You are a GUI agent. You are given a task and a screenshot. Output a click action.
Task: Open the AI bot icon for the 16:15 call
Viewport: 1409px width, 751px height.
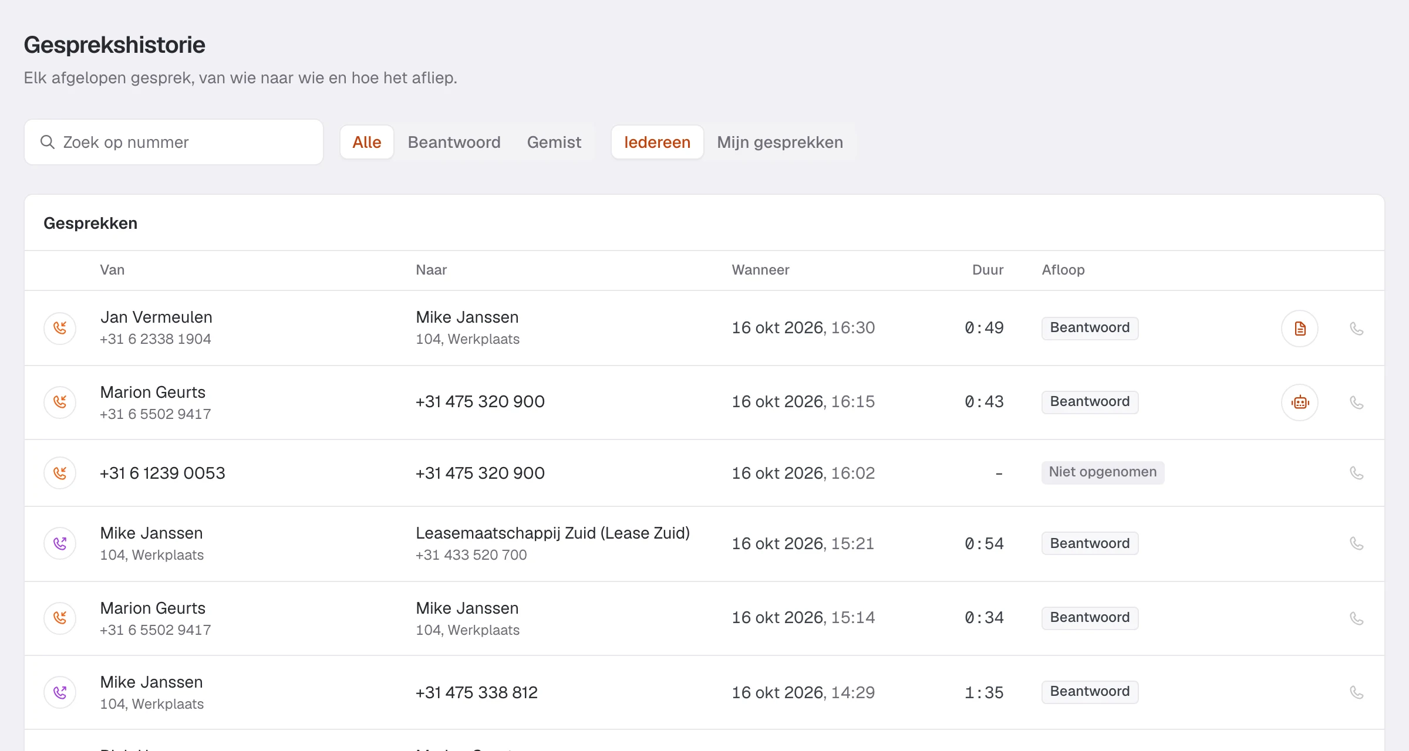coord(1300,402)
